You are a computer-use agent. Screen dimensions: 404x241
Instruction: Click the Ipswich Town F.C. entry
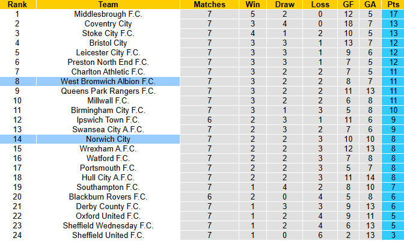(x=108, y=120)
